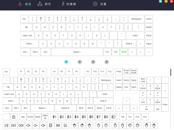Select the mouse scroll up icon
The image size is (174, 130).
(x=146, y=125)
